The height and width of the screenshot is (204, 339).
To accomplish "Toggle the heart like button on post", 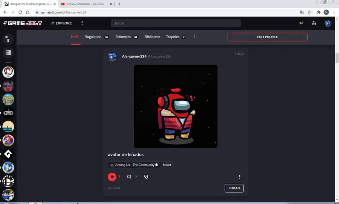I will point(112,177).
